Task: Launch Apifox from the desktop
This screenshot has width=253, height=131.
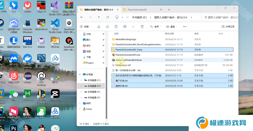Action: point(27,7)
